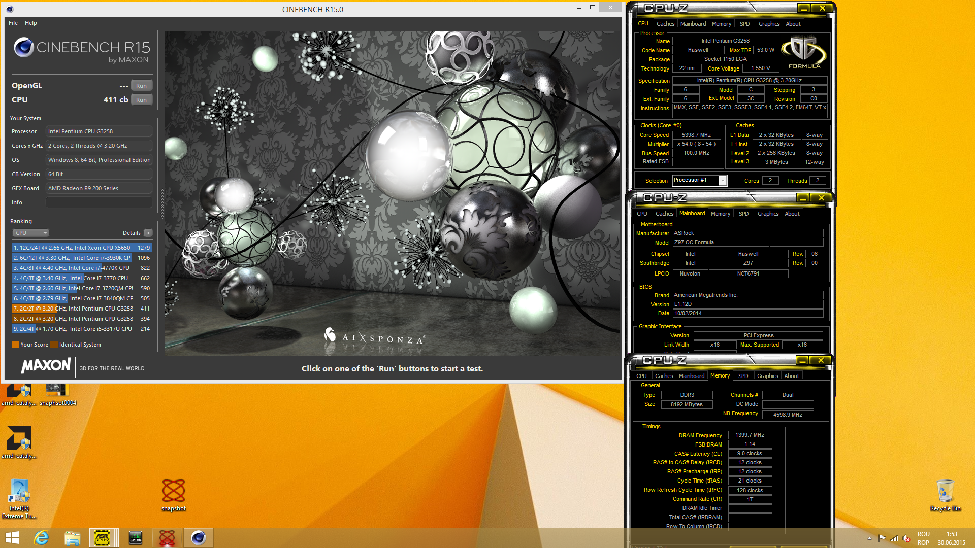Select ranking row 1 Intel Xeon X5650

[x=82, y=248]
